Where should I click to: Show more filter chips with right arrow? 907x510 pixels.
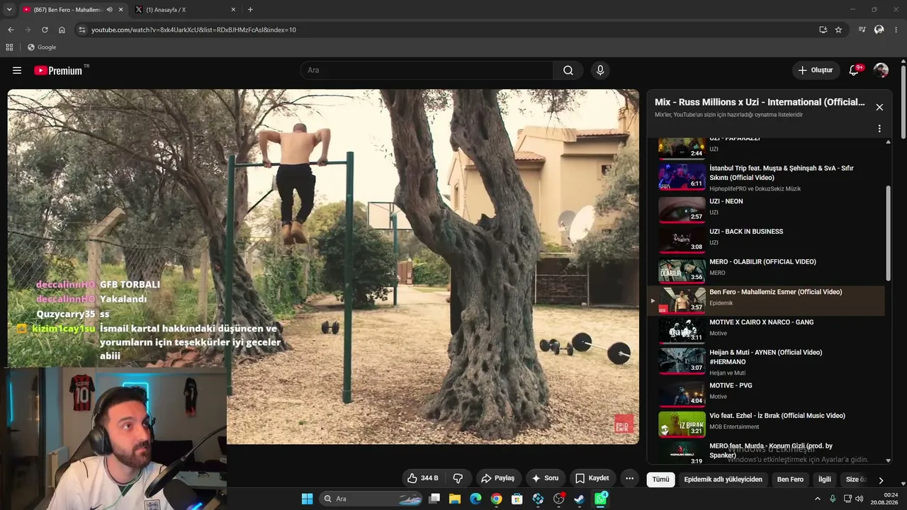pos(881,480)
